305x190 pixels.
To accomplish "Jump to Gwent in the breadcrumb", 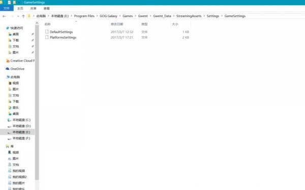I will [x=143, y=16].
